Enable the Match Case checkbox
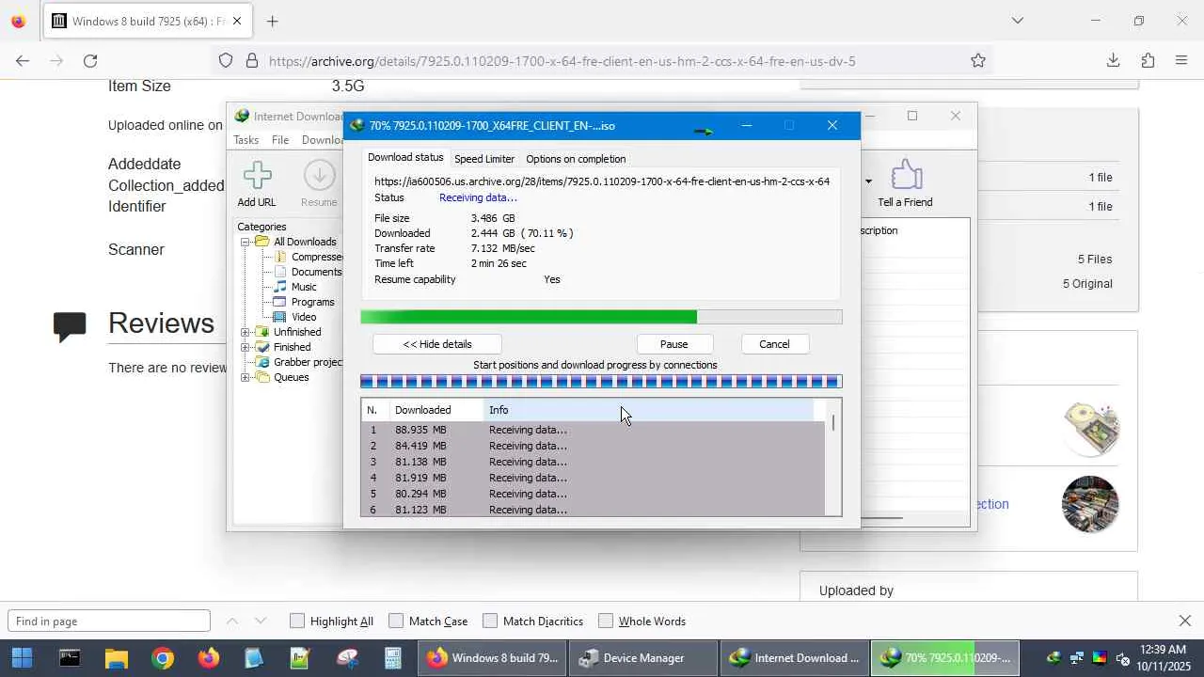 click(396, 621)
